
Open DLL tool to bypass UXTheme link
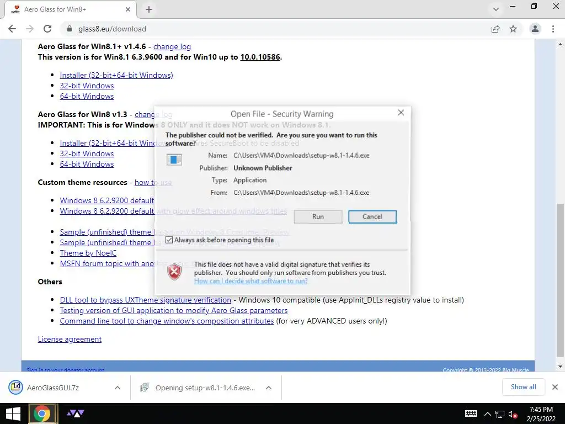[x=145, y=300]
